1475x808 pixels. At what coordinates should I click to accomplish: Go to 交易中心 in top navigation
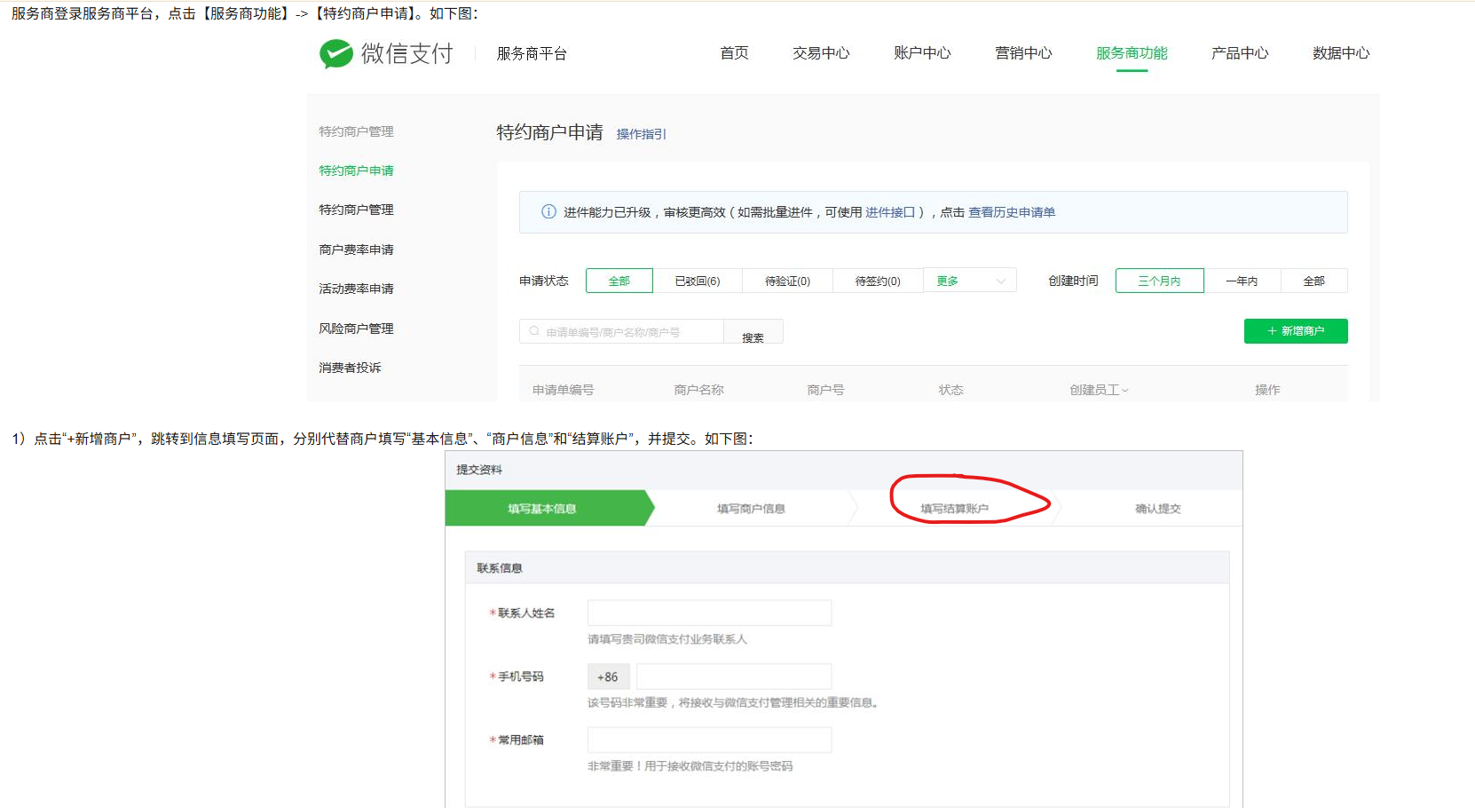(821, 53)
